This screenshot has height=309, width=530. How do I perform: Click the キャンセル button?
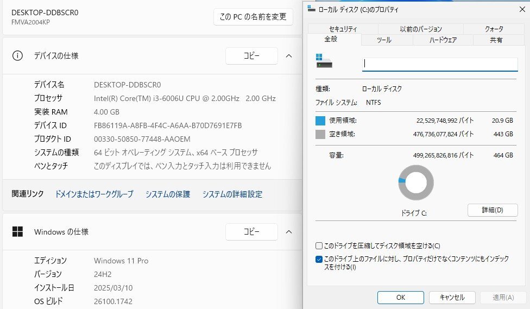pyautogui.click(x=452, y=297)
